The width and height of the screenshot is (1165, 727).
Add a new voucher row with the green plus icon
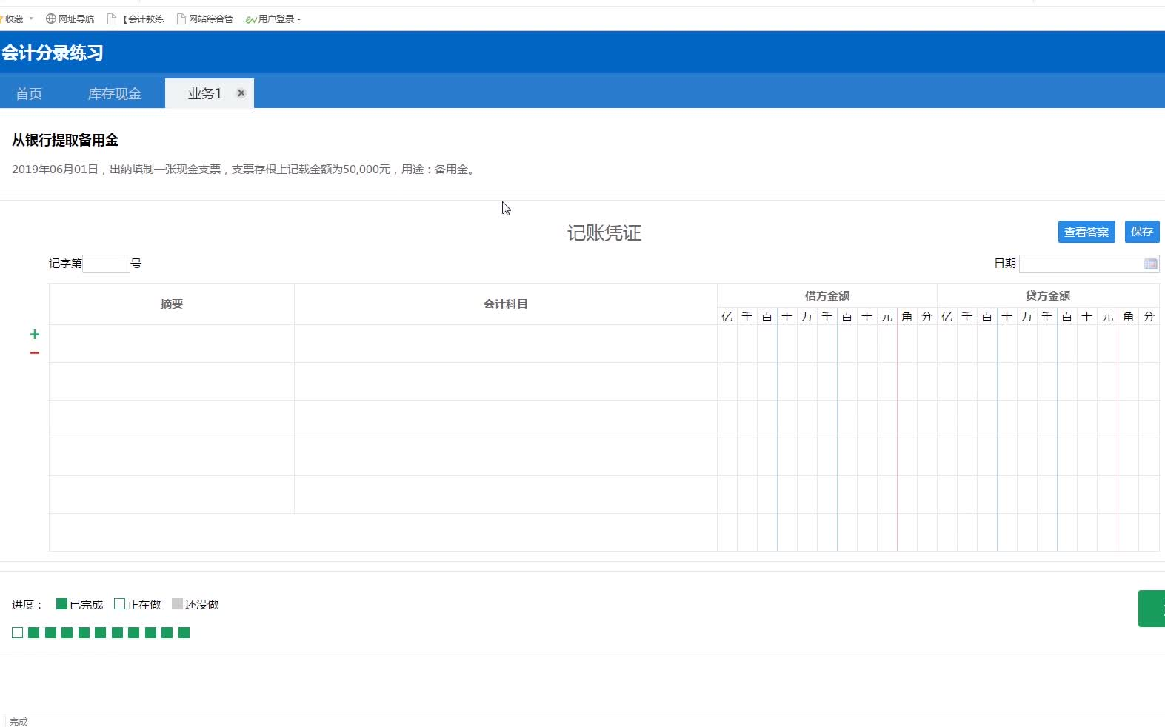34,335
